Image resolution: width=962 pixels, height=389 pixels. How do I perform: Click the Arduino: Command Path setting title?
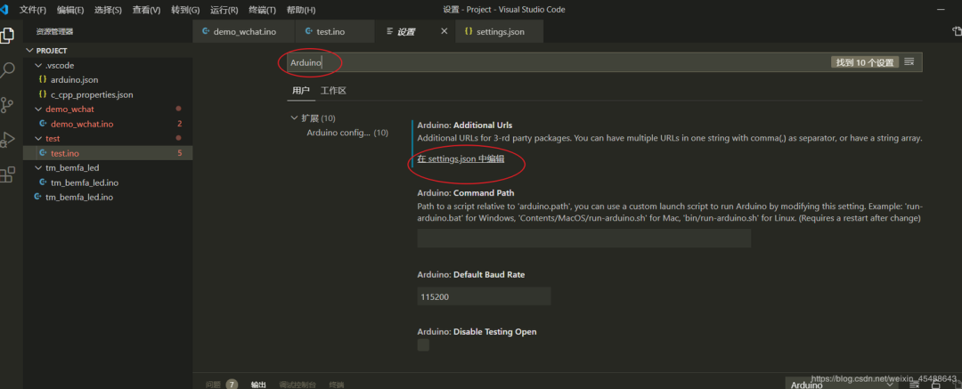coord(466,192)
